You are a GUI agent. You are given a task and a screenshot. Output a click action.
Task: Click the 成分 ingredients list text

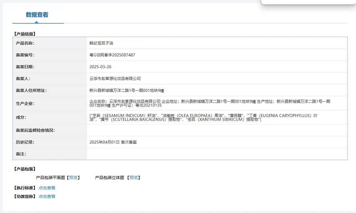[204, 117]
